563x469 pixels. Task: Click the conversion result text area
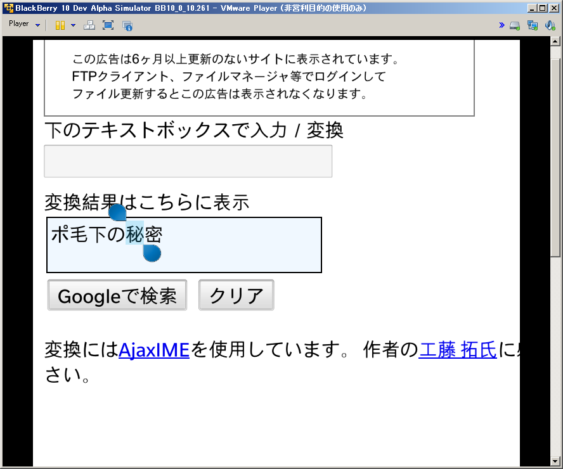tap(184, 245)
